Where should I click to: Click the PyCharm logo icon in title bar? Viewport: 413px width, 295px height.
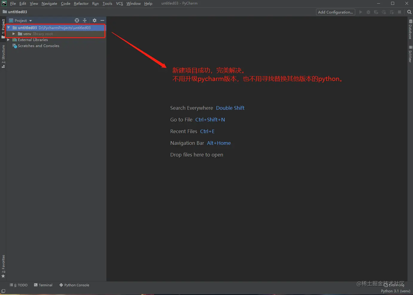pyautogui.click(x=4, y=3)
